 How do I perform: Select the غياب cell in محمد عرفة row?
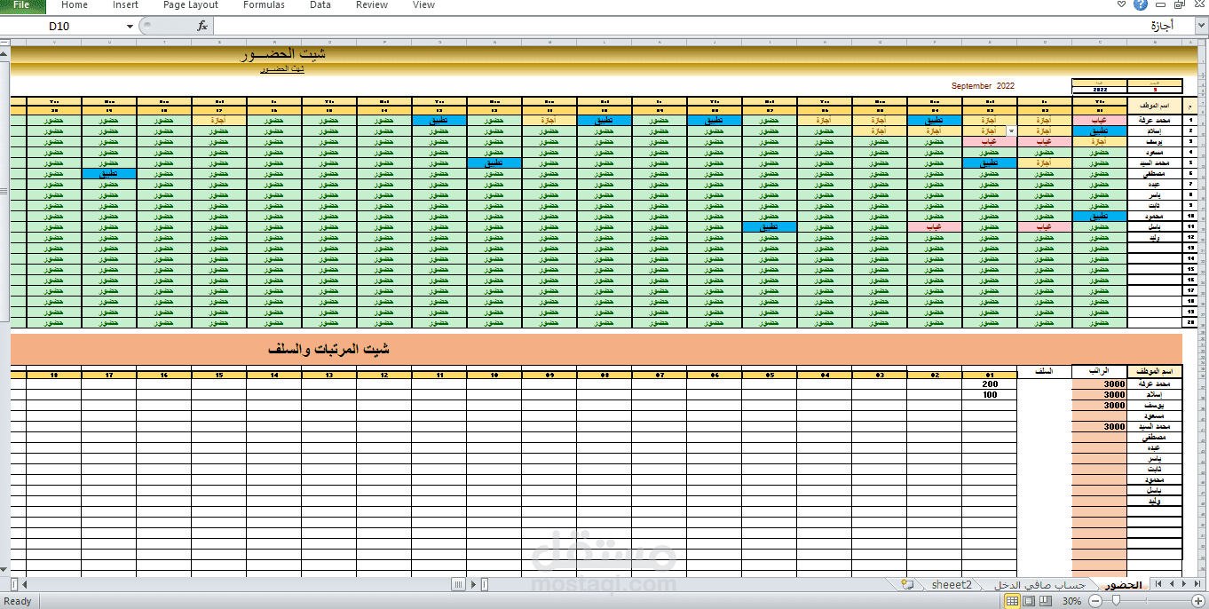tap(1100, 120)
